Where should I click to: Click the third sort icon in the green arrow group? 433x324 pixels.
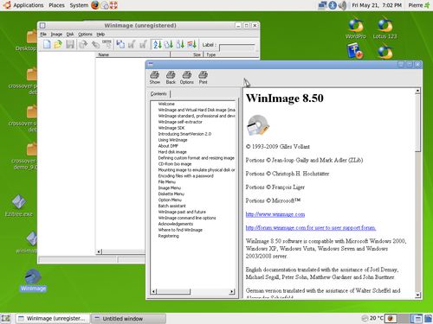click(180, 44)
